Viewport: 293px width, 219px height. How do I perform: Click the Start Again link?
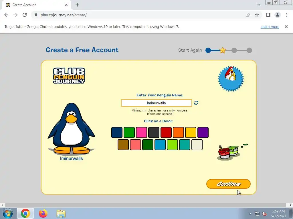(190, 50)
